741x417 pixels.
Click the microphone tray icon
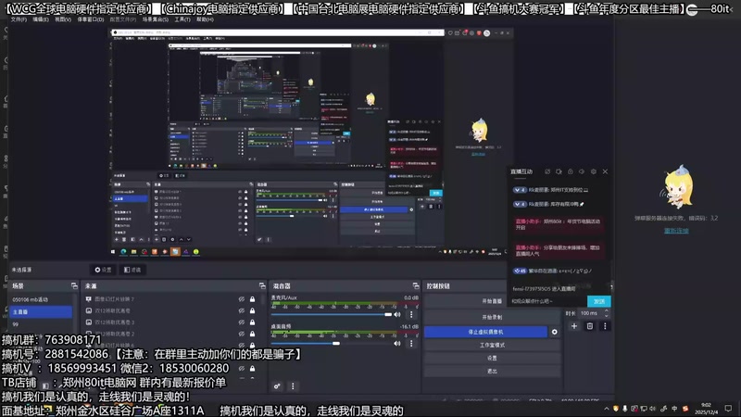[624, 409]
